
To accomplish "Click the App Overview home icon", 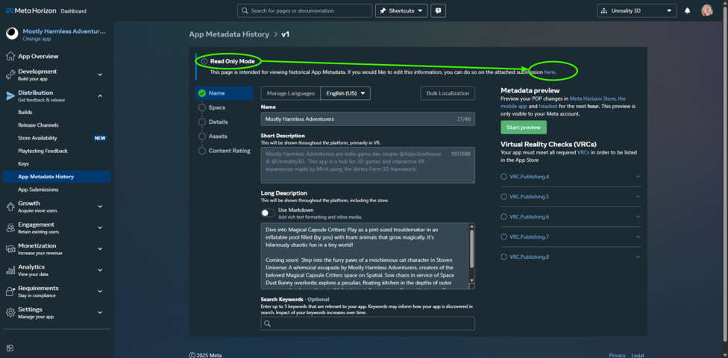I will pos(10,56).
